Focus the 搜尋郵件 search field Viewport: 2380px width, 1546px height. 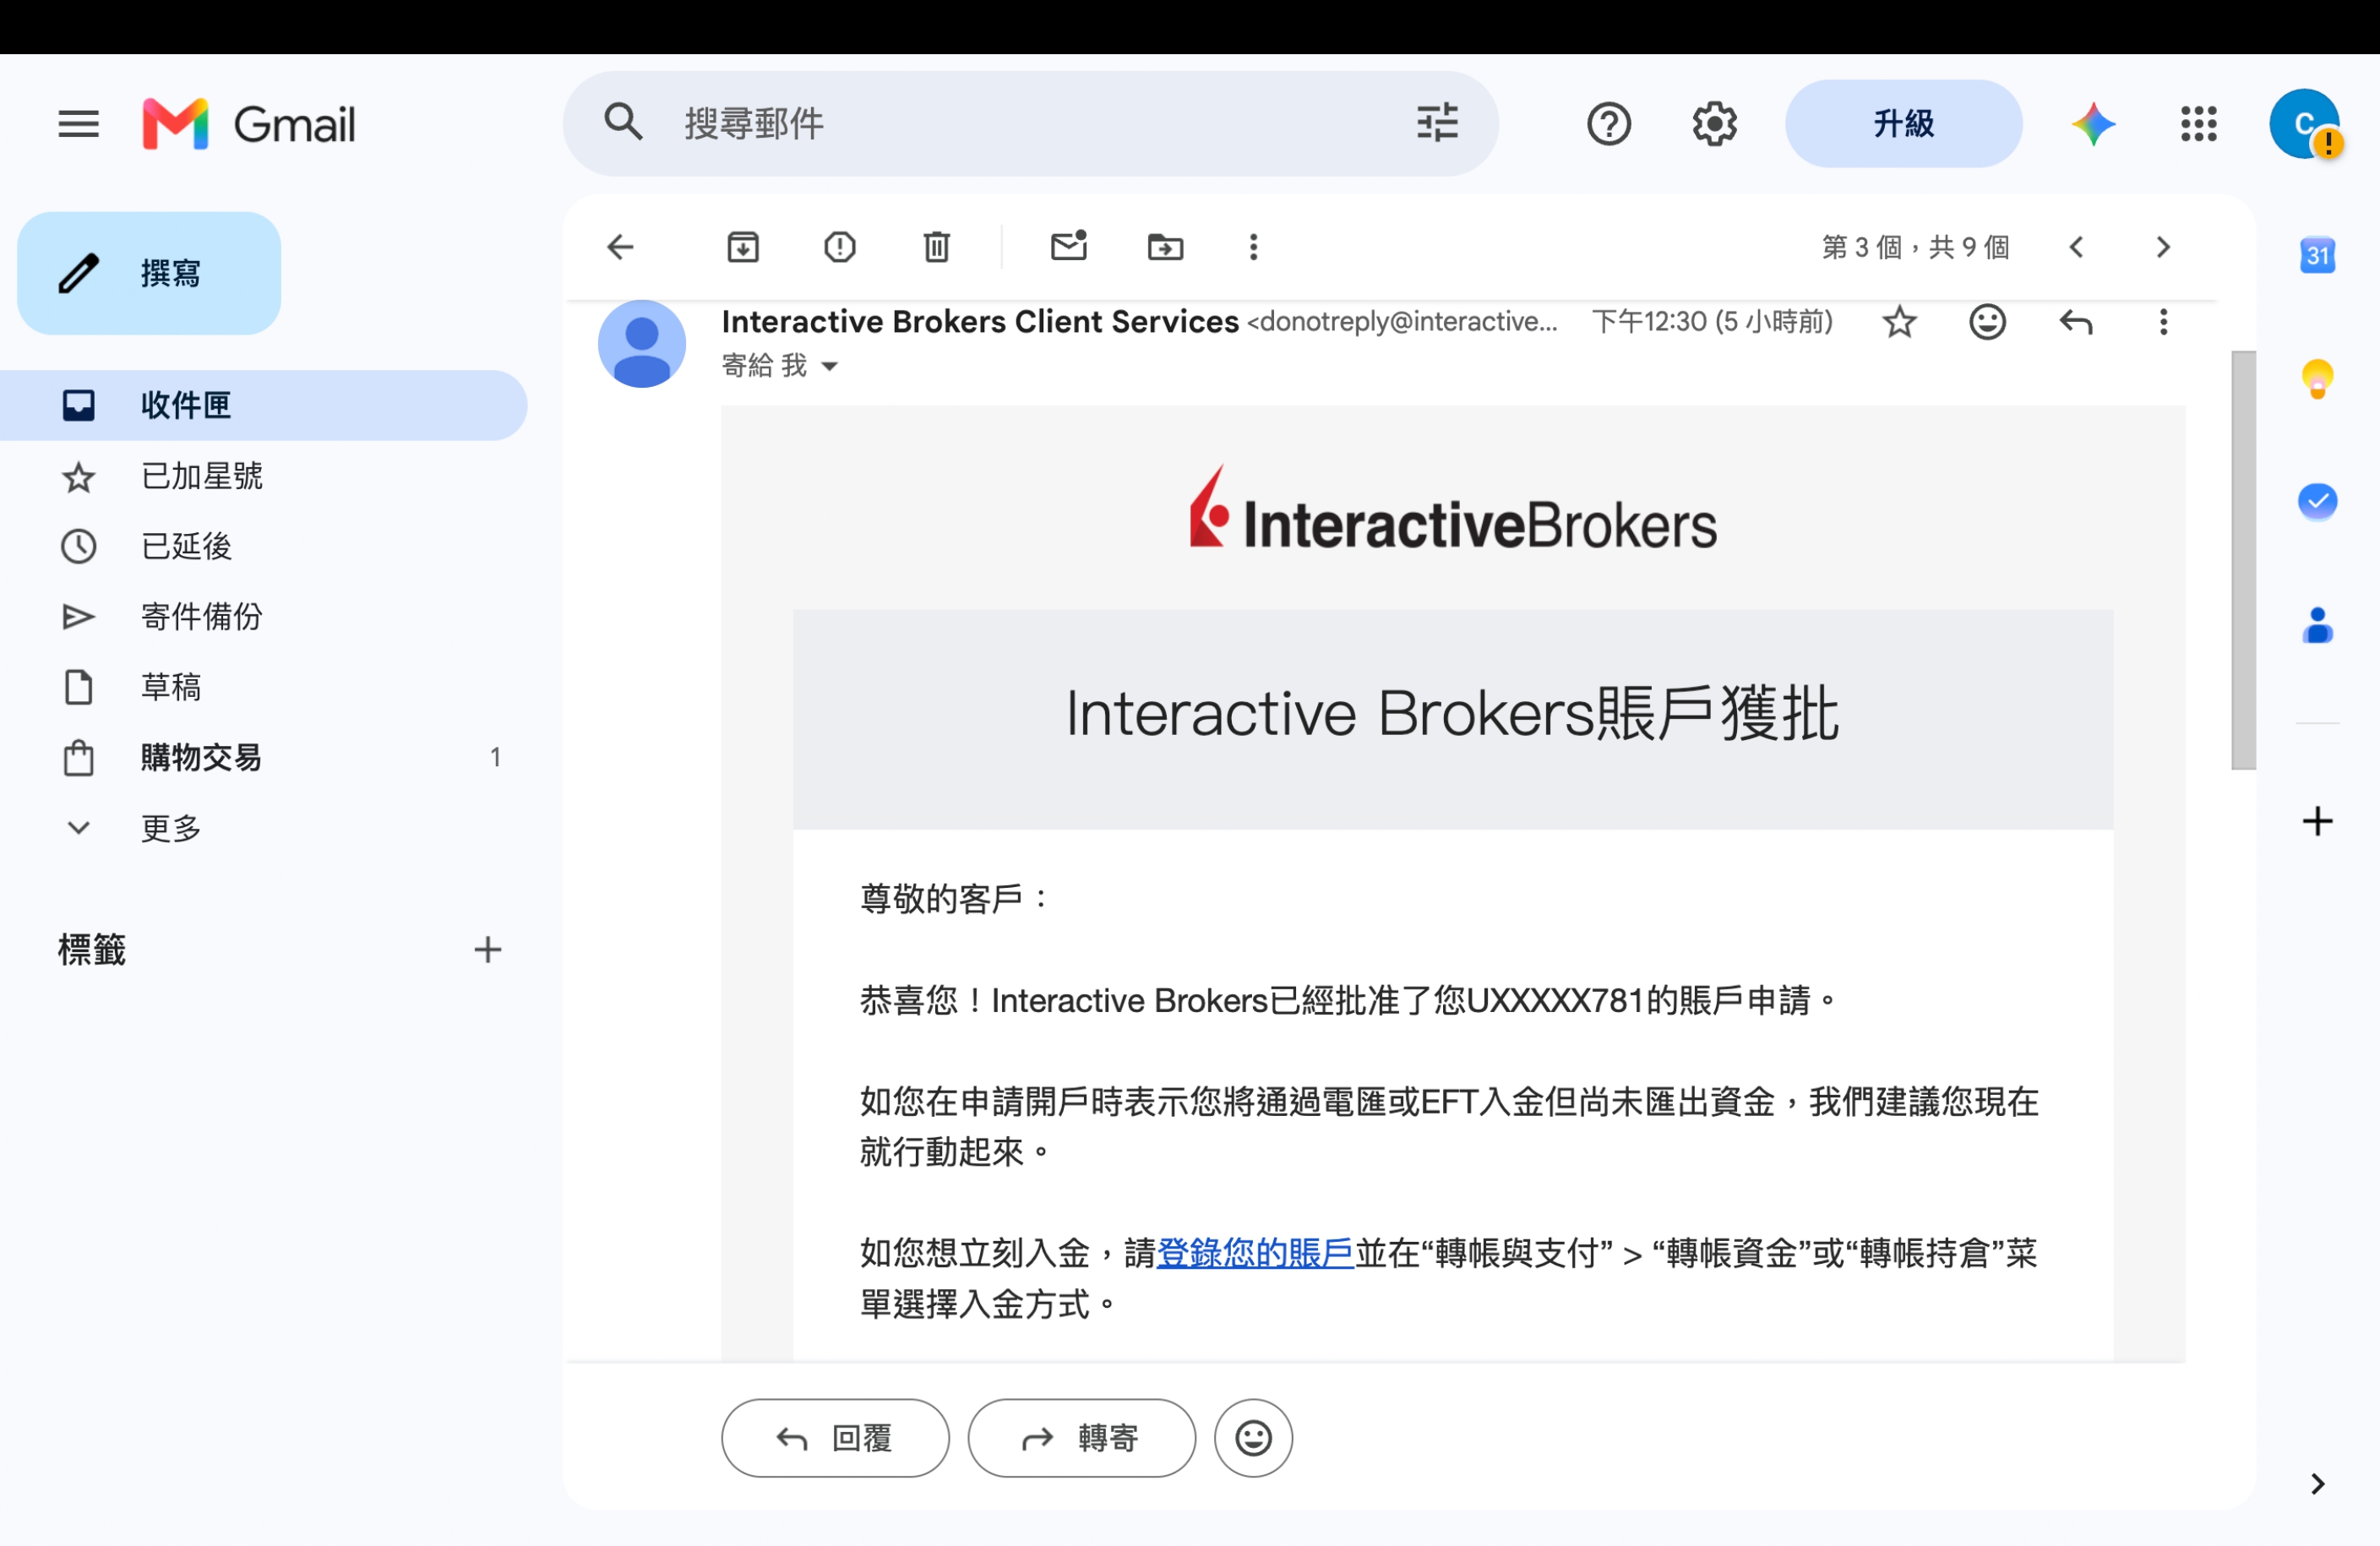1030,124
